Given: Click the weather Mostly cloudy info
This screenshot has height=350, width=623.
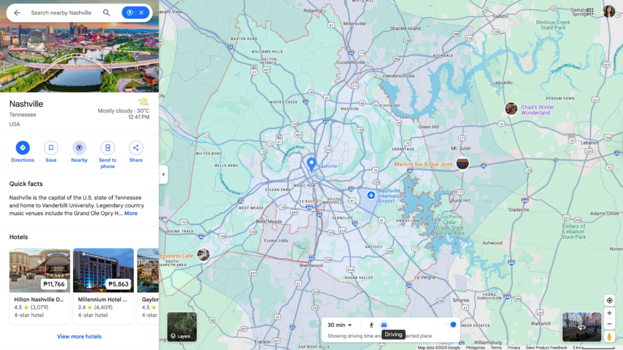Looking at the screenshot, I should click(x=124, y=111).
